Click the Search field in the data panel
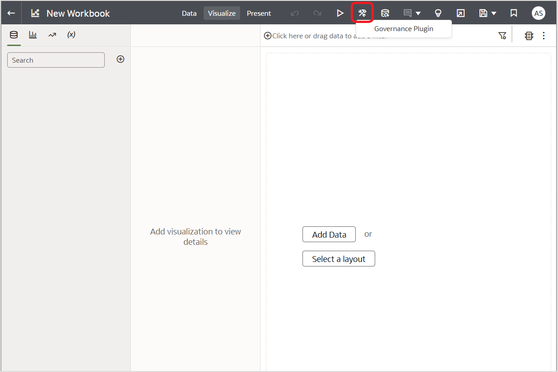 56,60
